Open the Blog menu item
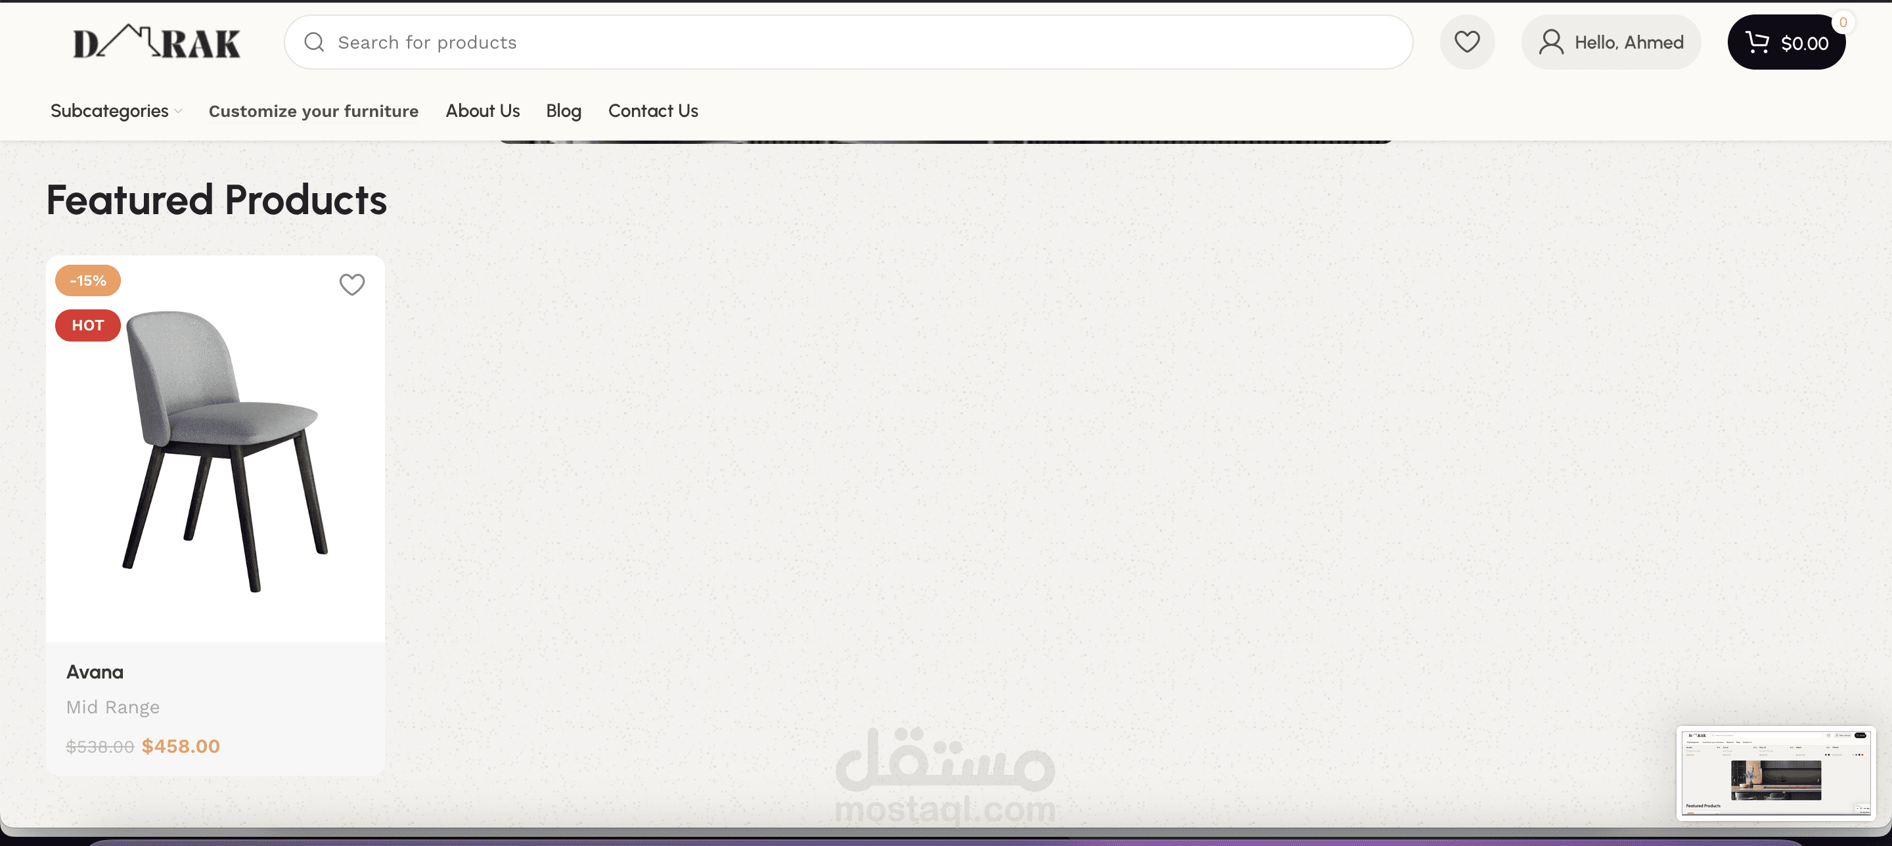Screen dimensions: 1892x846 [x=564, y=111]
